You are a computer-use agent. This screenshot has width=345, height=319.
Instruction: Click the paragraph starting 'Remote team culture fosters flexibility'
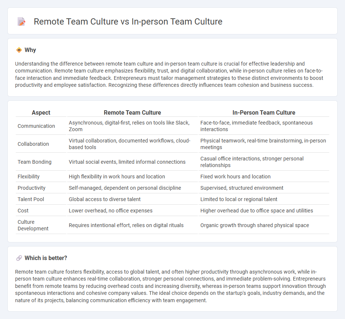[x=170, y=286]
